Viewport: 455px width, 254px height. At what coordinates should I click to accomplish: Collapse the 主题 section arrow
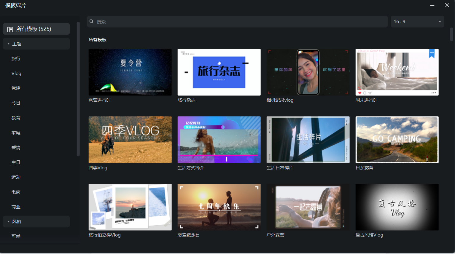coord(8,44)
